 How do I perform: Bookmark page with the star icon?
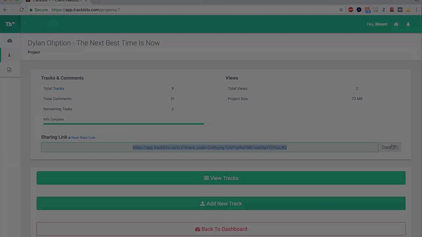click(341, 10)
